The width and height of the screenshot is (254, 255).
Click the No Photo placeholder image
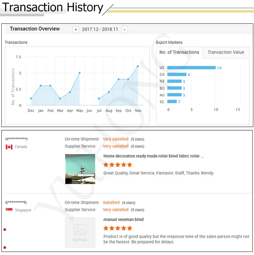[80, 232]
